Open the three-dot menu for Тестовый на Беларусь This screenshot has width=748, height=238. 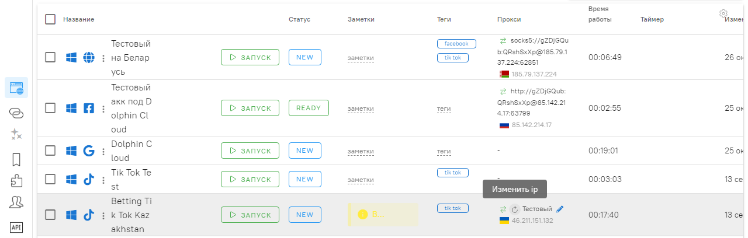103,58
